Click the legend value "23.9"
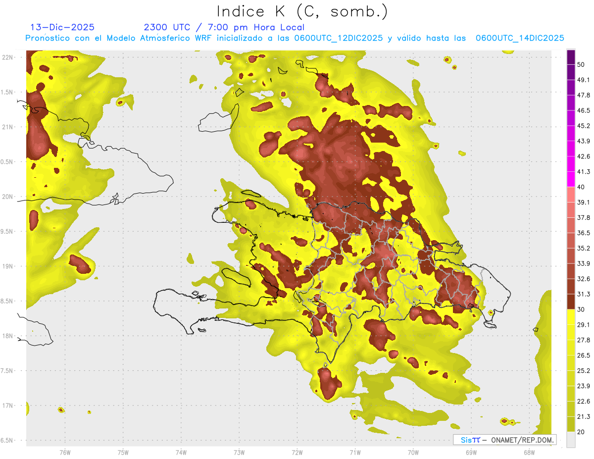This screenshot has height=459, width=594. pos(584,386)
